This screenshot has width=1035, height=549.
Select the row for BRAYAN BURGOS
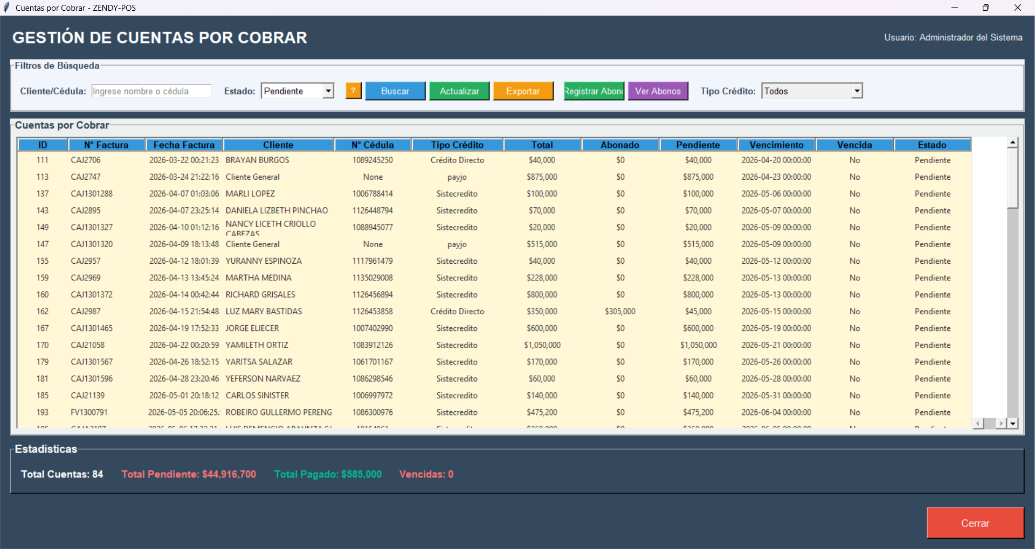click(x=494, y=160)
